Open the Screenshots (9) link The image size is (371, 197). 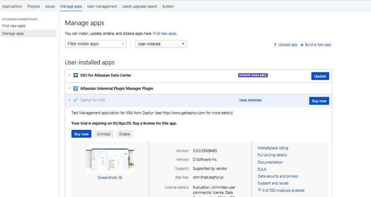coord(110,177)
